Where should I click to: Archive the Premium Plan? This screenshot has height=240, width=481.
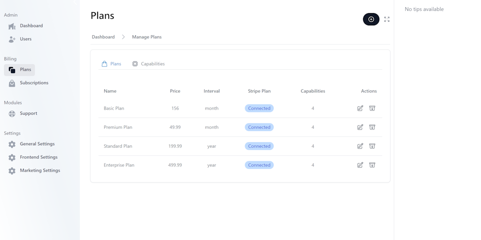click(372, 127)
